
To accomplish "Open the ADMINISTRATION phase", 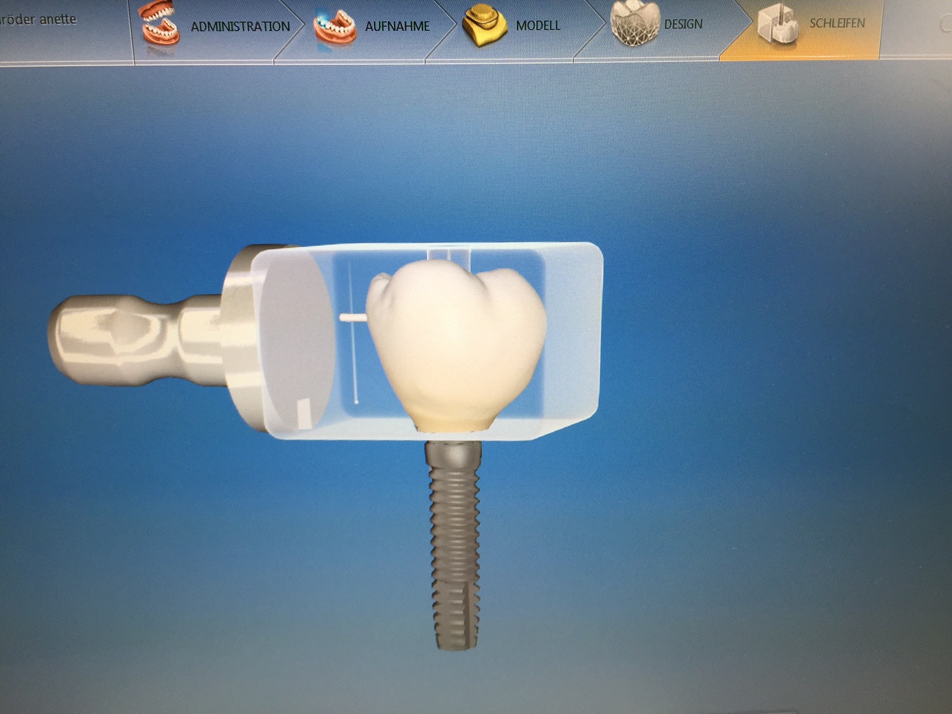I will 240,26.
